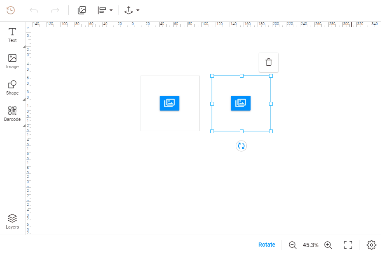Click top-middle resize handle of selected frame
381x254 pixels.
coord(242,76)
